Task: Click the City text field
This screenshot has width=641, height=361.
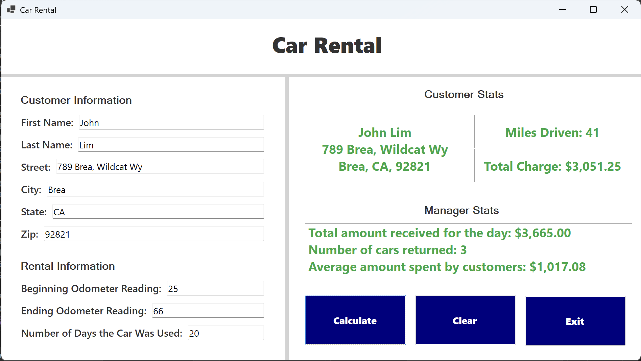Action: (x=155, y=190)
